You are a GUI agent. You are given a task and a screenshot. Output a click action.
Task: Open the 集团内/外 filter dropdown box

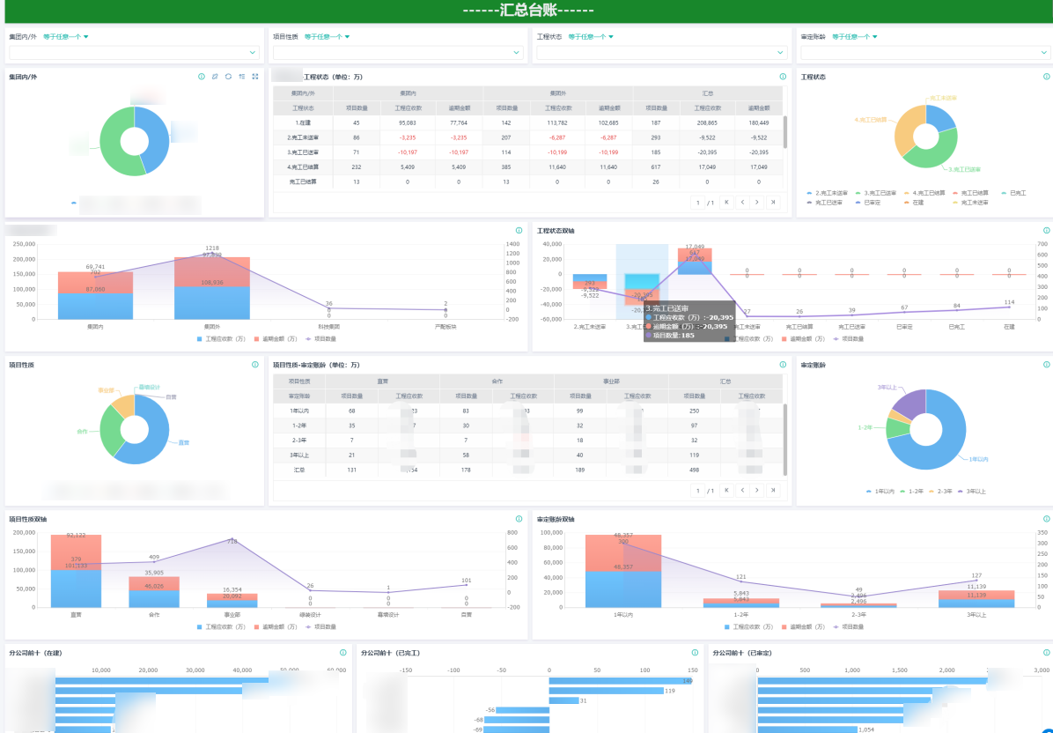pyautogui.click(x=134, y=52)
